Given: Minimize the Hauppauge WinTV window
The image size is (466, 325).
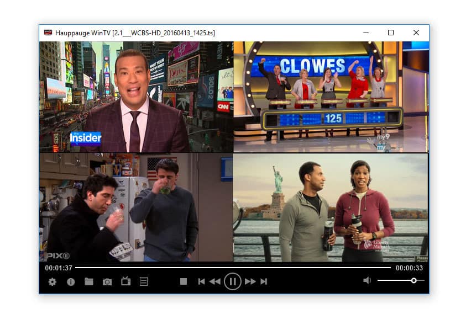Looking at the screenshot, I should [x=366, y=33].
